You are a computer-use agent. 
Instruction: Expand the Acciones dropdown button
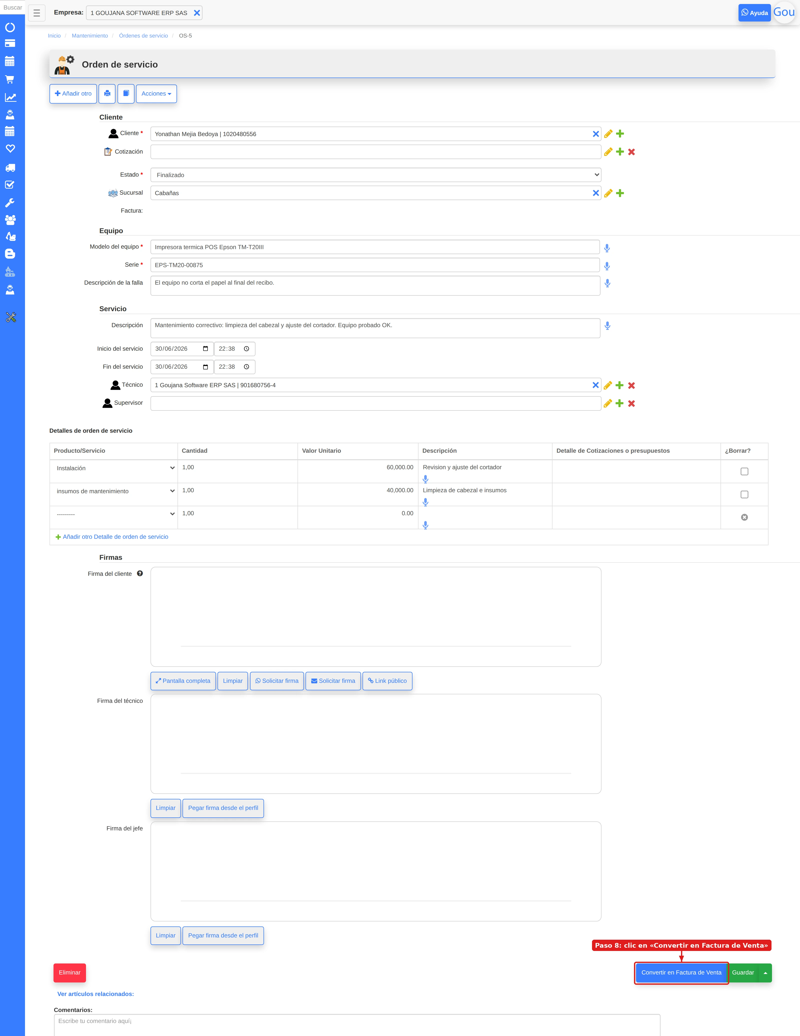click(x=156, y=94)
